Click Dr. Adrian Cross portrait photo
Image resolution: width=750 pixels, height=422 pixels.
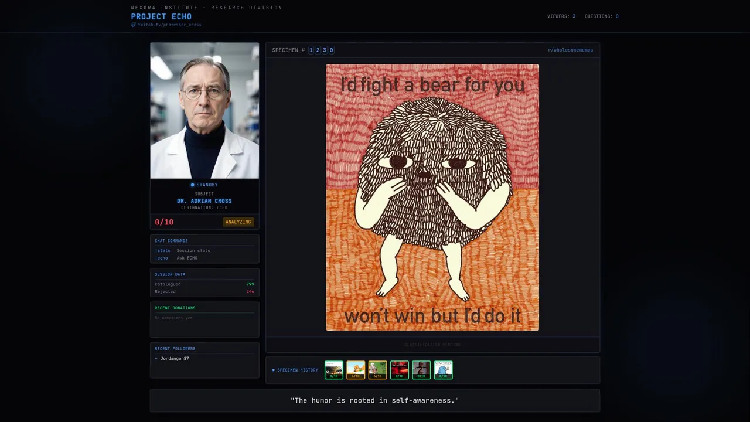(x=204, y=110)
